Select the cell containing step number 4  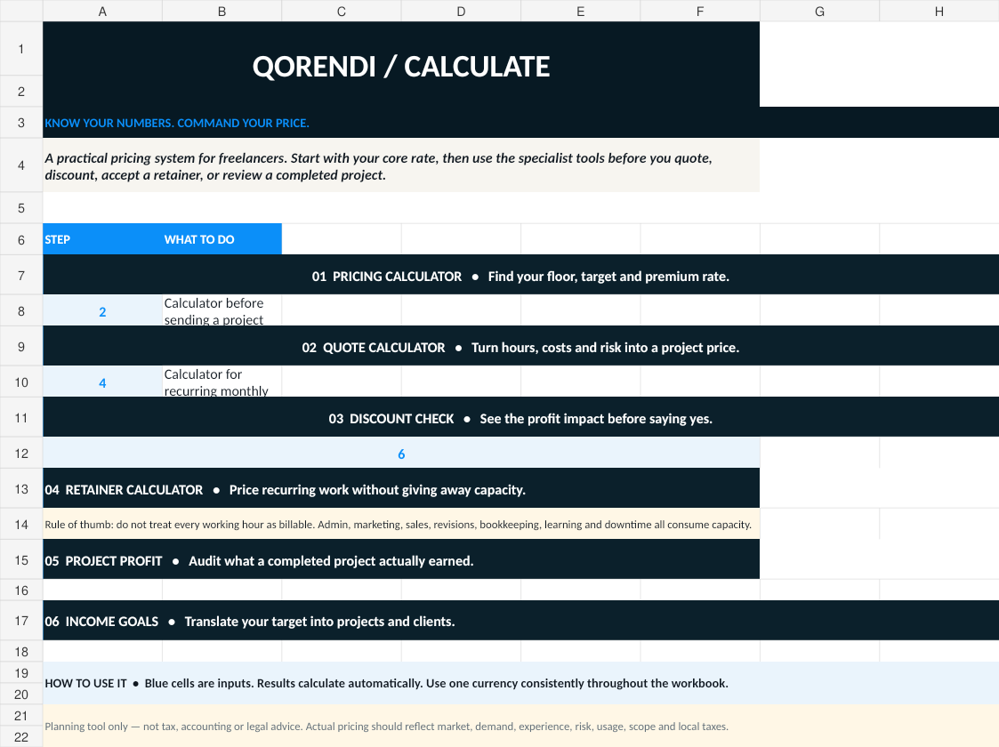click(x=102, y=382)
